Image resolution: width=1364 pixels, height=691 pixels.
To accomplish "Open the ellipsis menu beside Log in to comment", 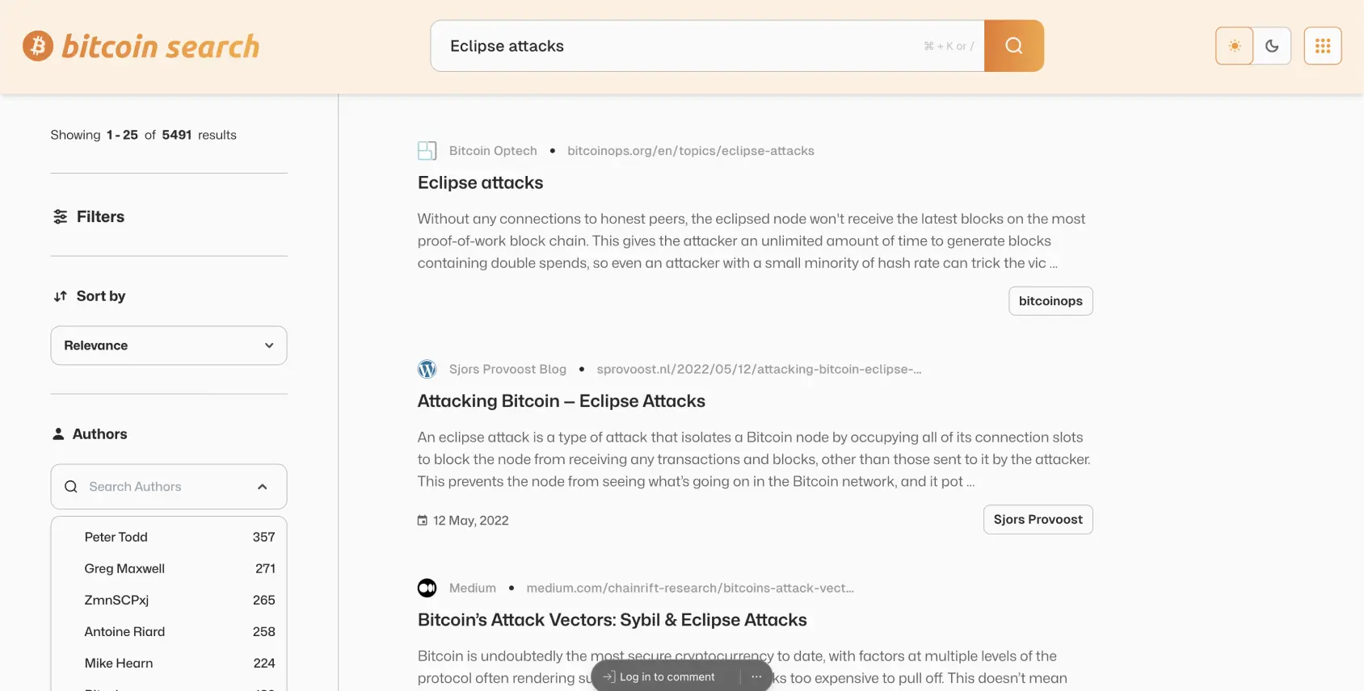I will click(756, 676).
